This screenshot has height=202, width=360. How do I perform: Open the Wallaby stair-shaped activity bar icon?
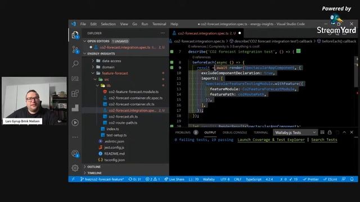pyautogui.click(x=75, y=108)
